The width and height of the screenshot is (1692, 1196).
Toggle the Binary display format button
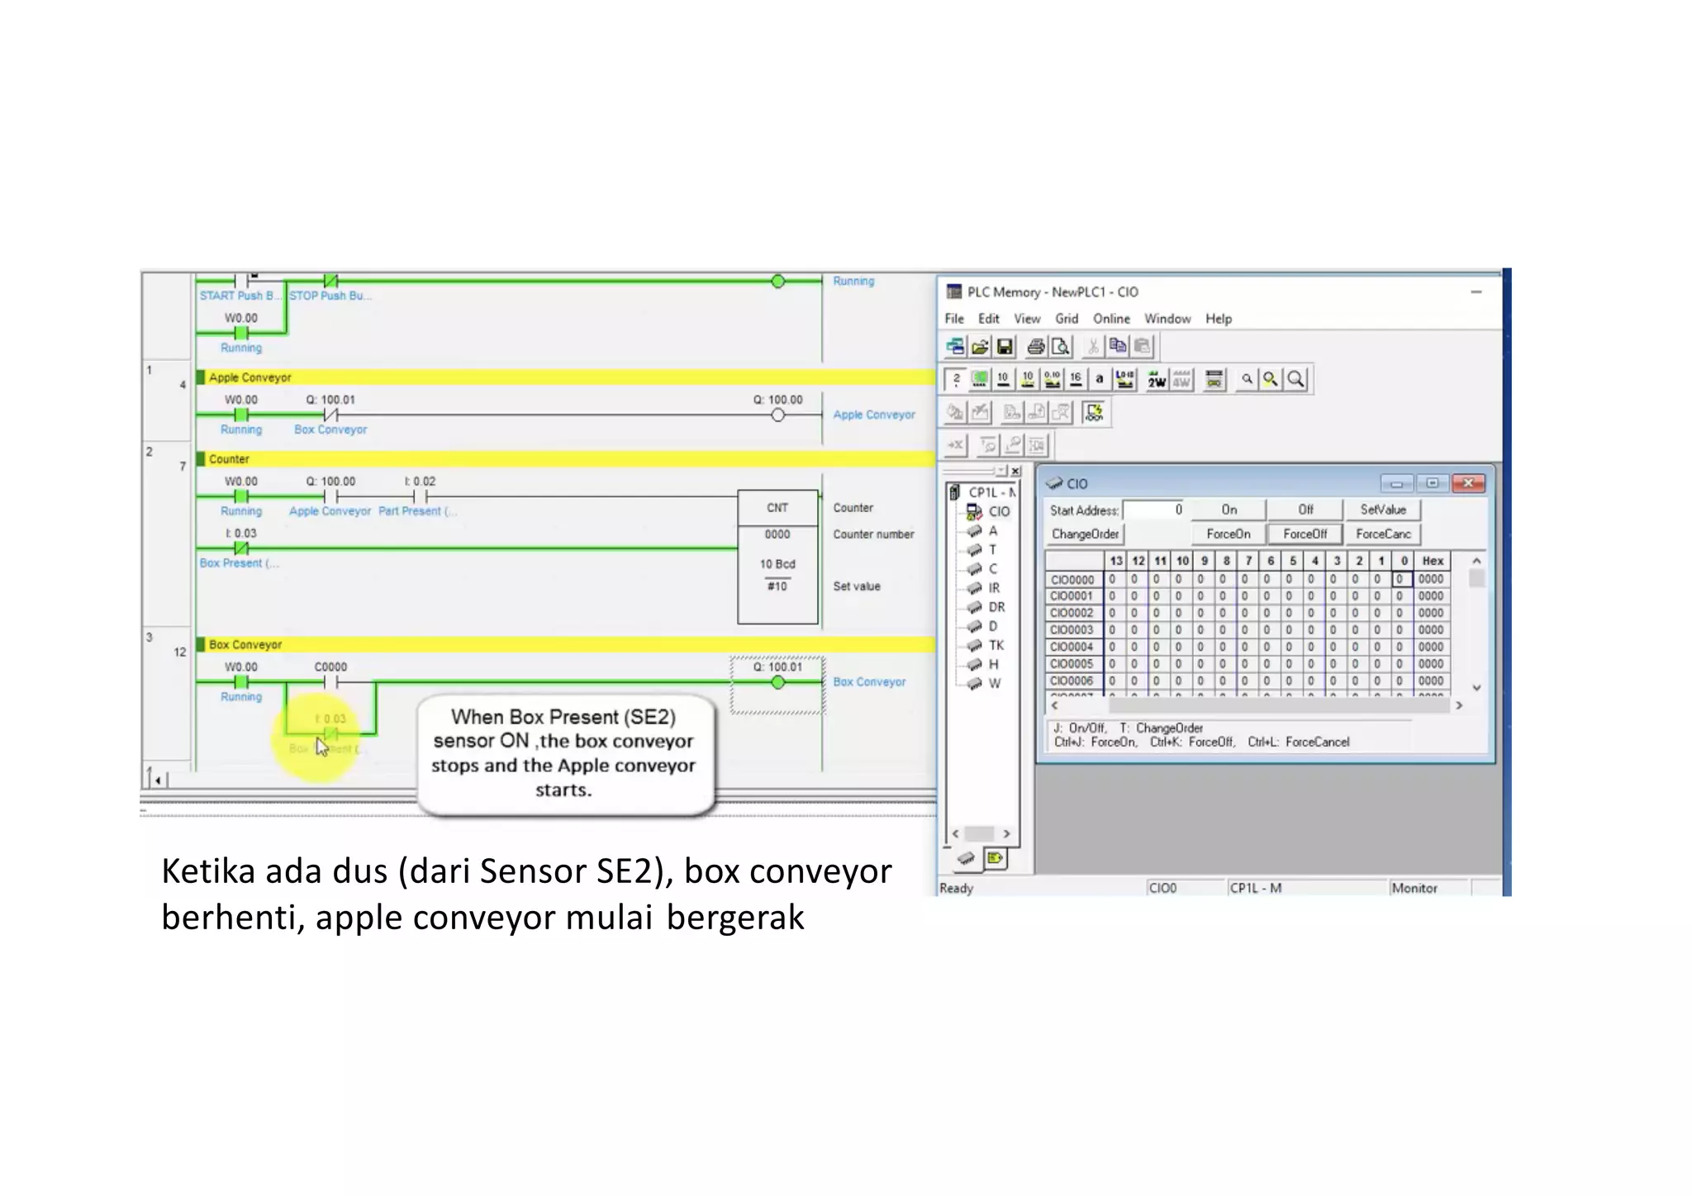pos(956,379)
